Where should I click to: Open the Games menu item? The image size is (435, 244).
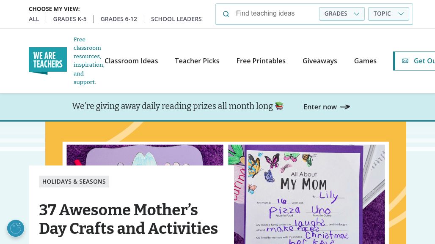pyautogui.click(x=365, y=61)
